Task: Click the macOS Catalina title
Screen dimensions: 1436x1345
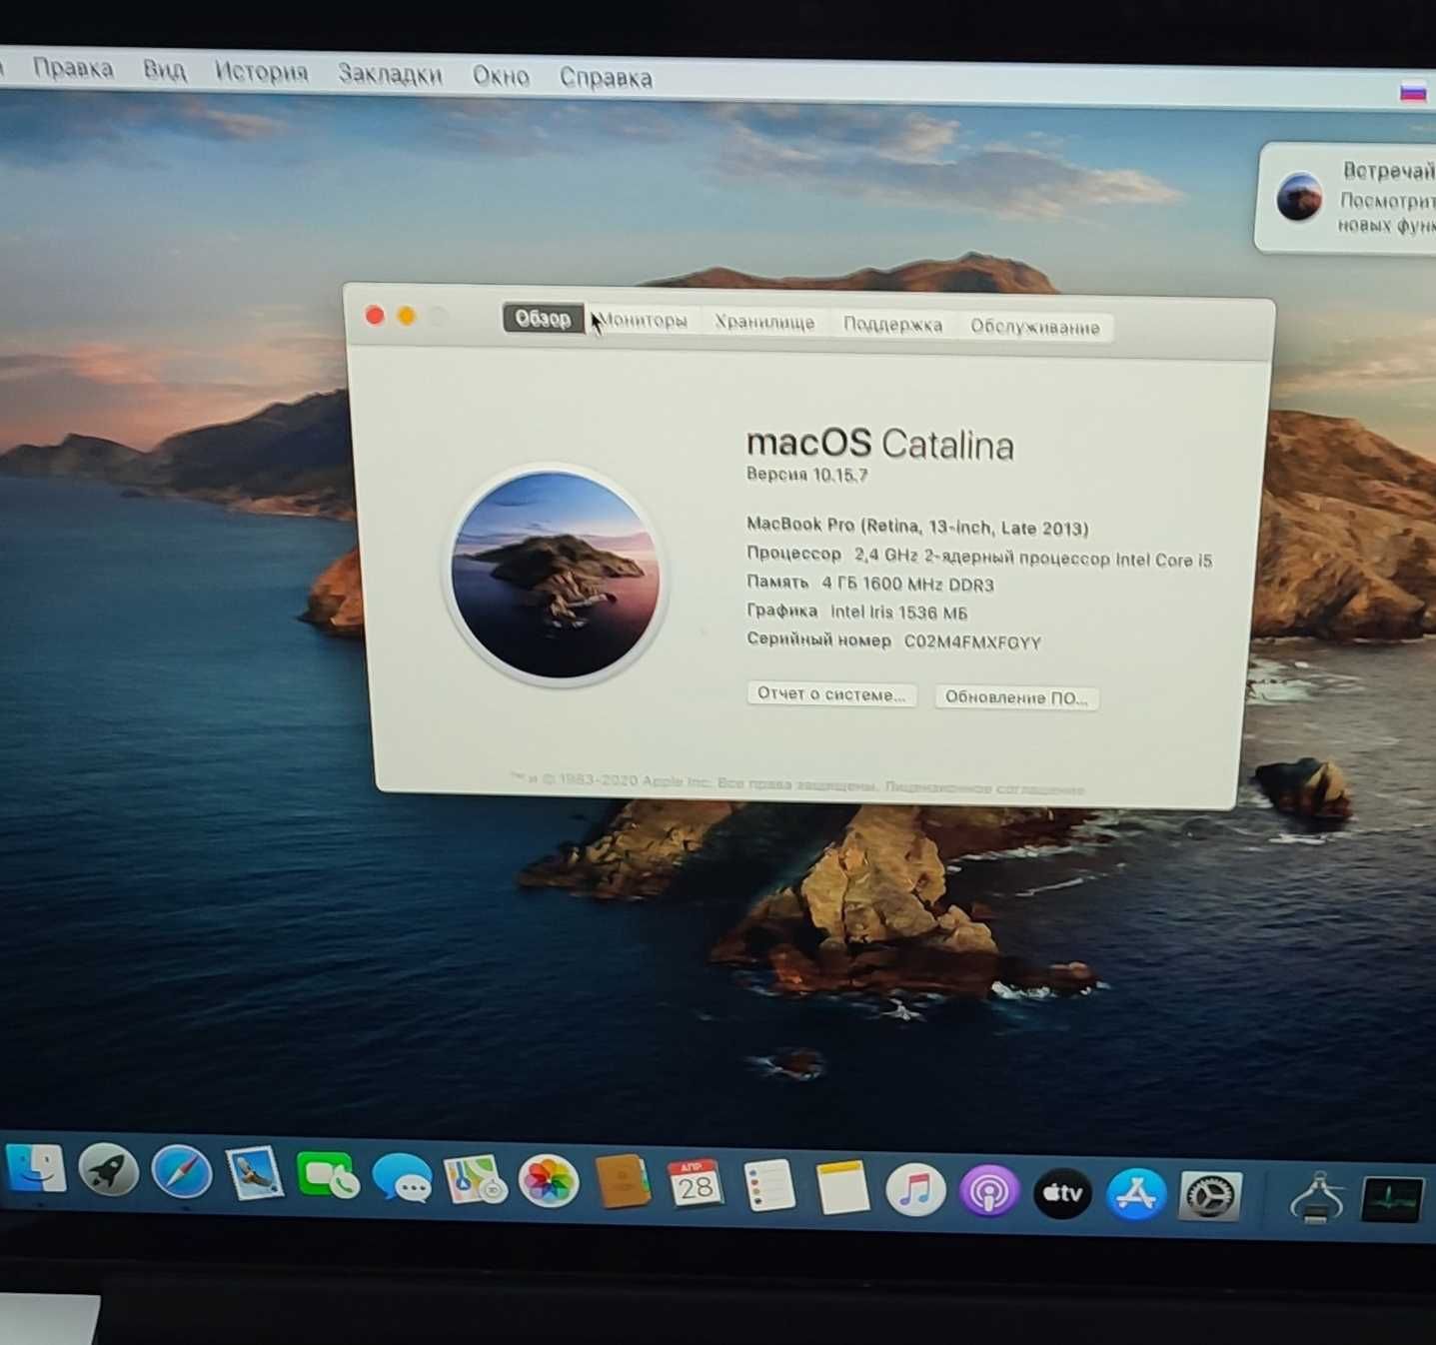Action: [879, 444]
